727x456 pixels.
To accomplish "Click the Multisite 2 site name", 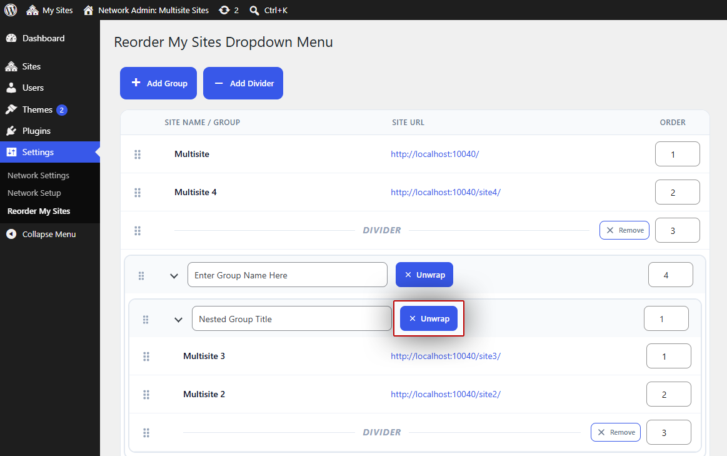I will [204, 394].
